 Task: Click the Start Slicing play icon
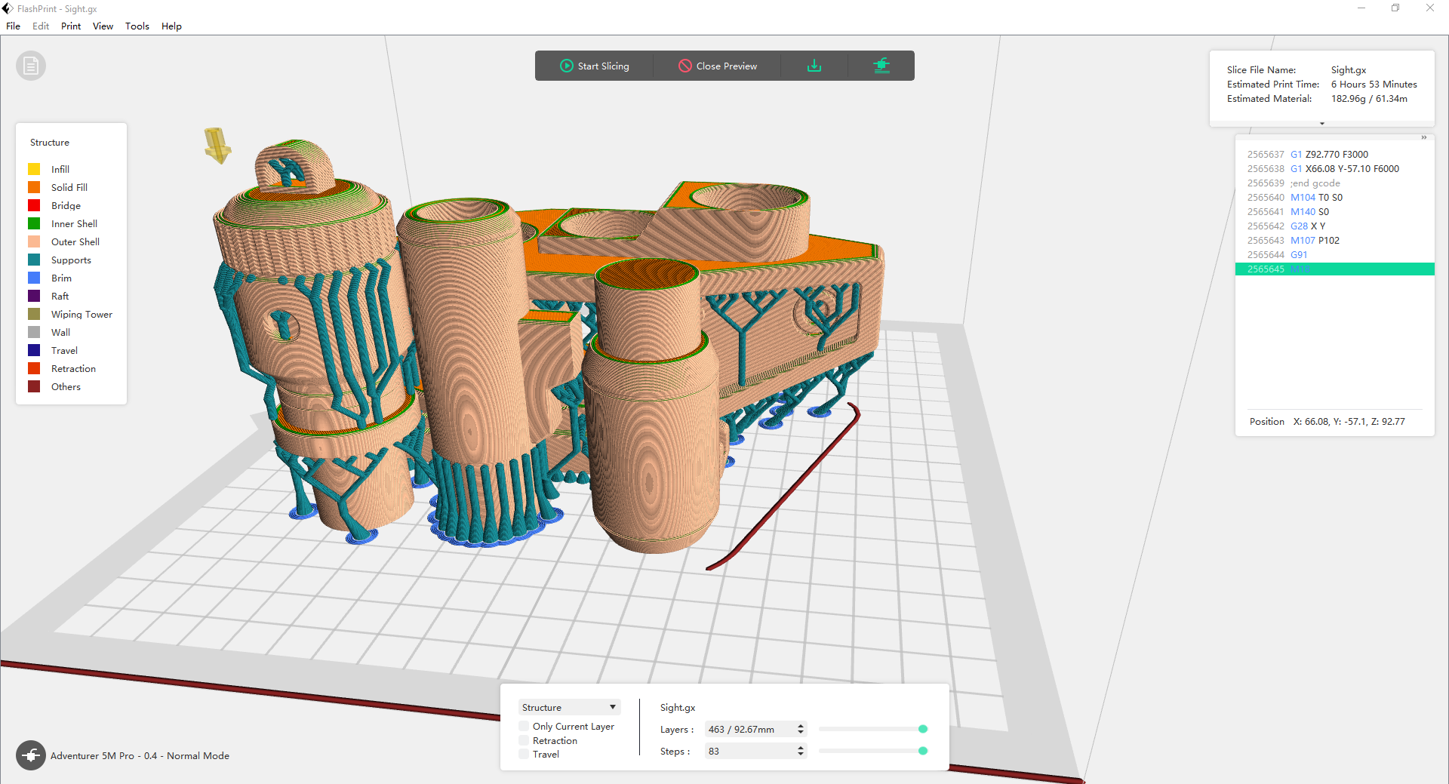point(566,66)
